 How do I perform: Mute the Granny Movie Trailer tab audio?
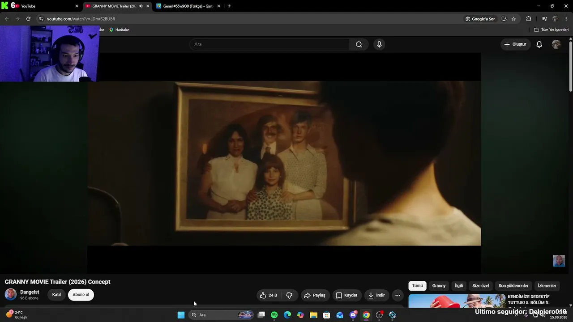pyautogui.click(x=141, y=6)
